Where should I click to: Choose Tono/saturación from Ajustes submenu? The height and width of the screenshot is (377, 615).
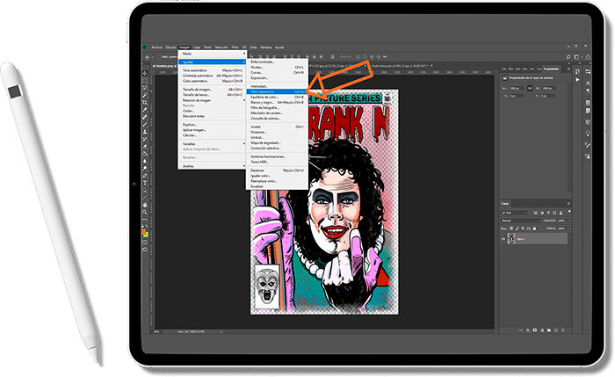click(x=277, y=91)
